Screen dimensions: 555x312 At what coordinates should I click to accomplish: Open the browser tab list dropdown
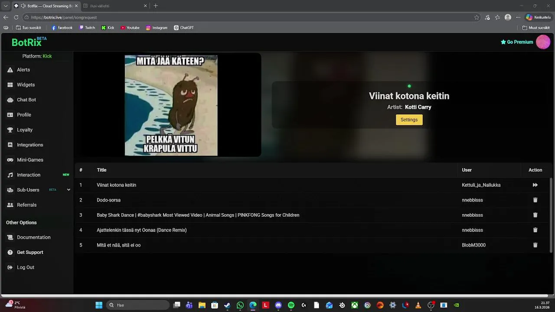[x=6, y=6]
